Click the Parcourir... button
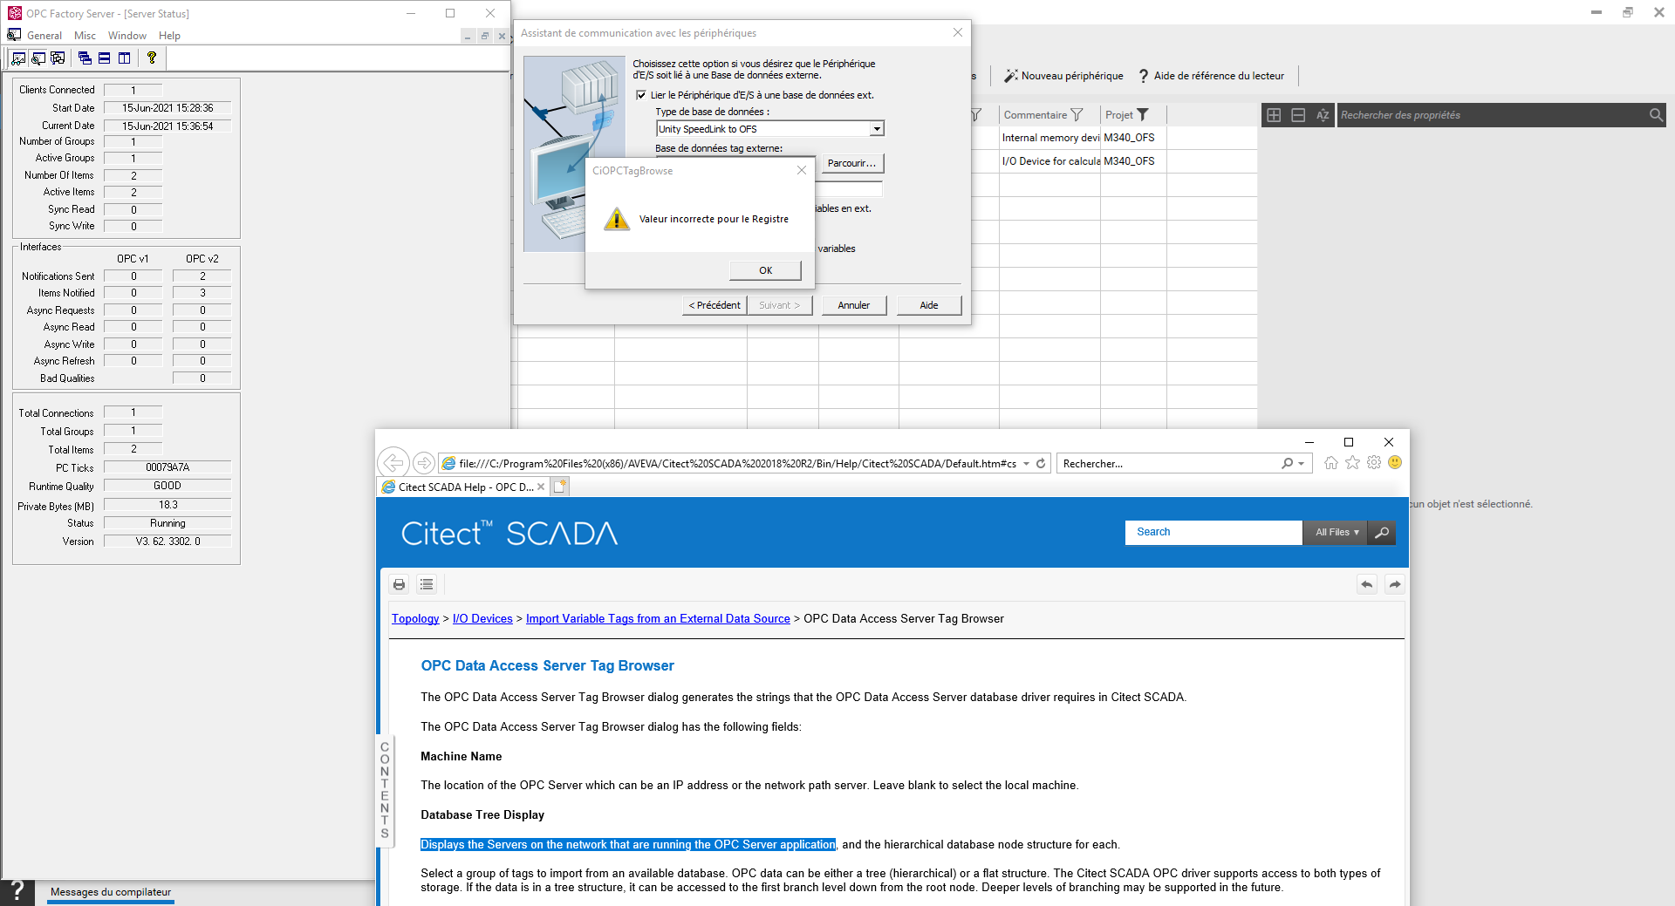1675x906 pixels. point(852,163)
